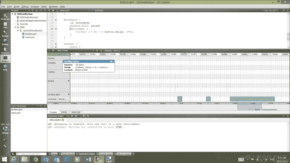Image resolution: width=290 pixels, height=163 pixels.
Task: Collapse the QtSlowButton project node
Action: pos(12,14)
